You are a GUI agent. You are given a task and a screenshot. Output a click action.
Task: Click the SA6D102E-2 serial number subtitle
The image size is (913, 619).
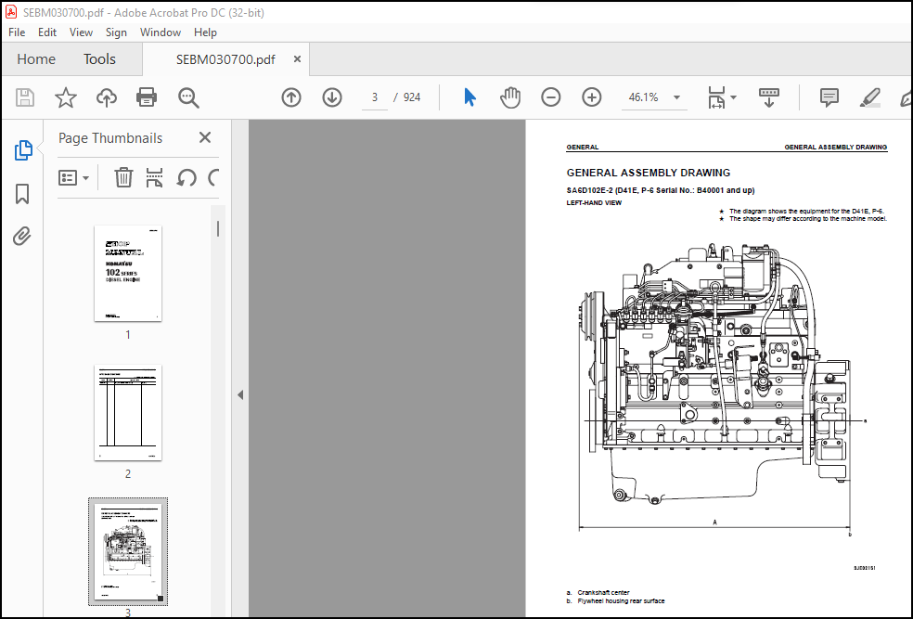[x=661, y=190]
